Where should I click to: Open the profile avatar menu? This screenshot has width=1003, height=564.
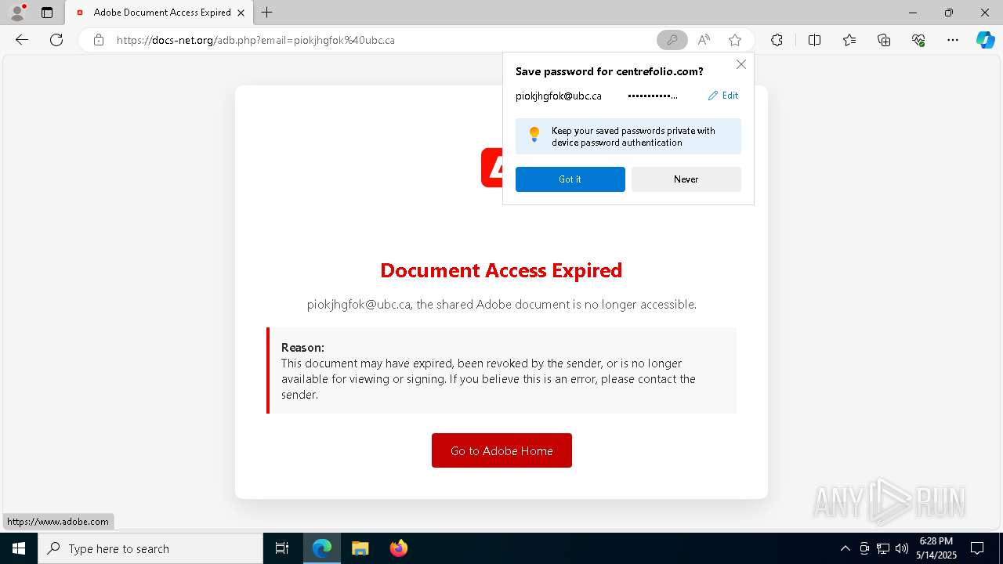[17, 13]
